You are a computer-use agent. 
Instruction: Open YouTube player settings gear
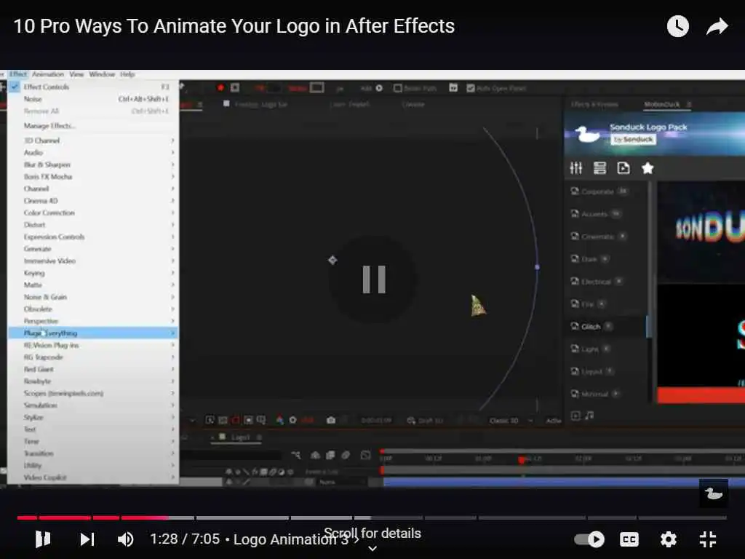click(668, 539)
